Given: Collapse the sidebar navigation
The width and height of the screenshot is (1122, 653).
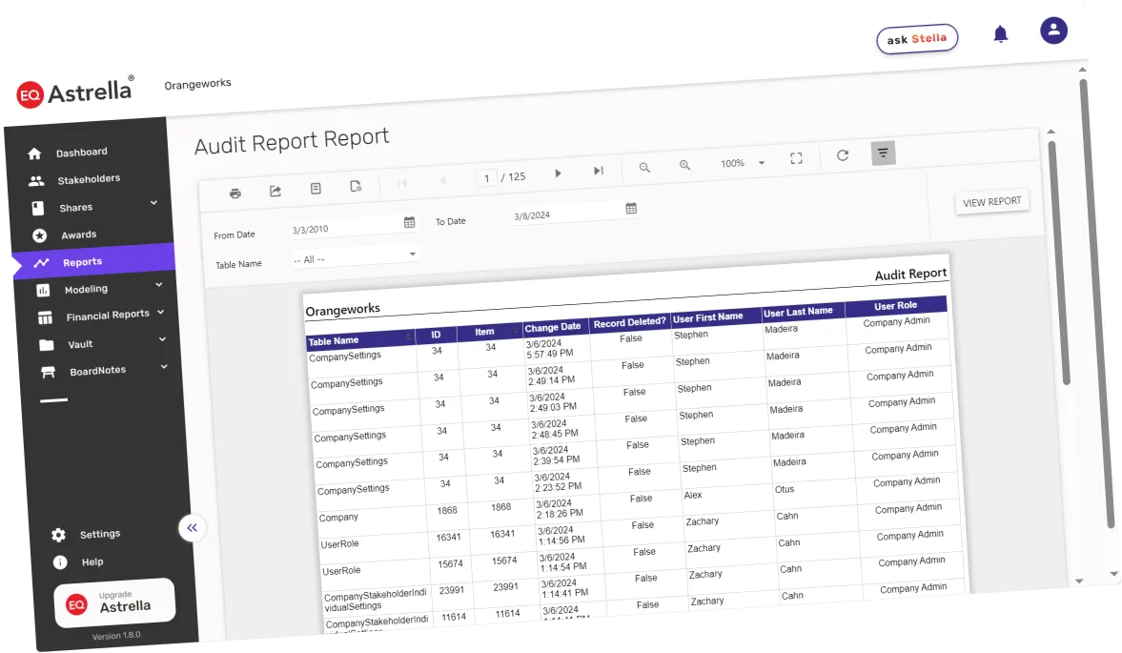Looking at the screenshot, I should [x=193, y=527].
